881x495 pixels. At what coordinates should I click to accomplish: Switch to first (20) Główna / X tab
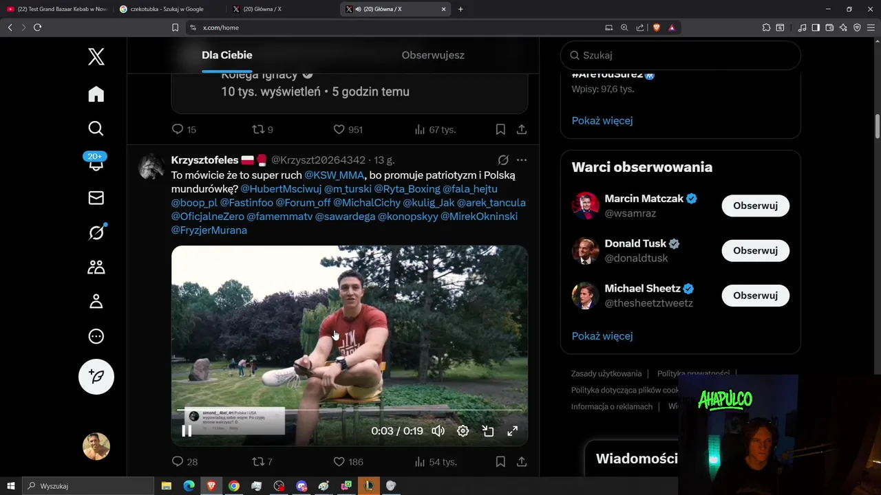(x=281, y=9)
